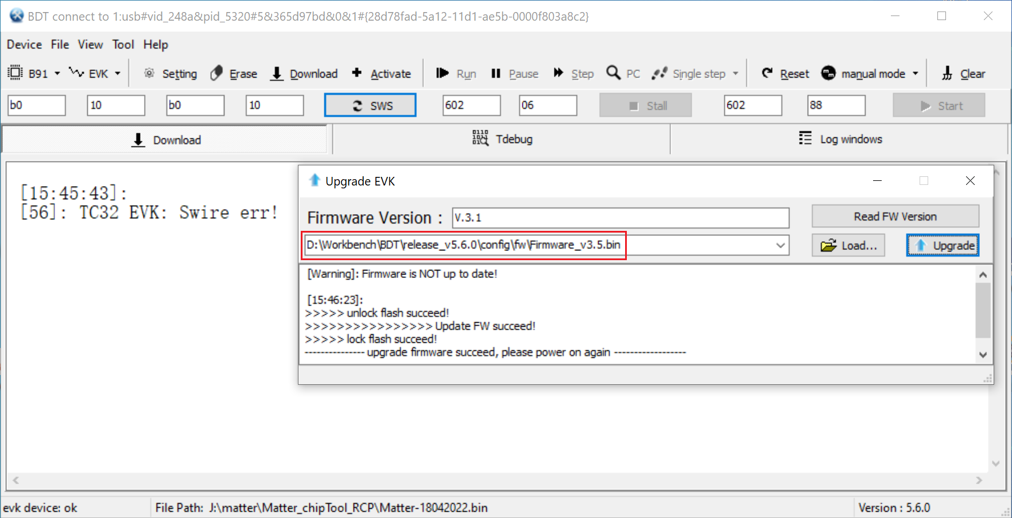Click the 06 input field
This screenshot has height=518, width=1012.
point(548,105)
